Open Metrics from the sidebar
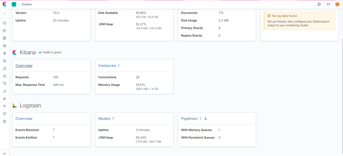This screenshot has height=156, width=343. point(5,68)
